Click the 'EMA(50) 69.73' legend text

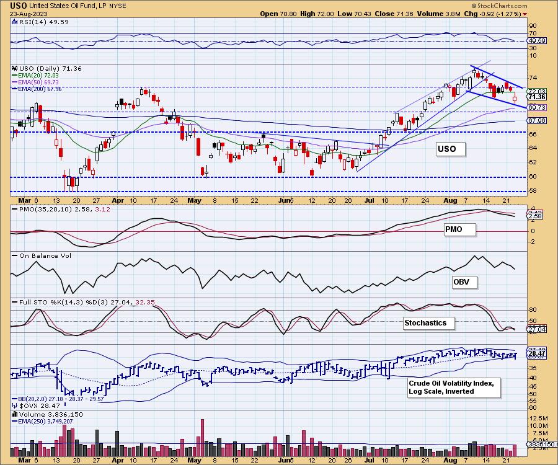pos(38,82)
